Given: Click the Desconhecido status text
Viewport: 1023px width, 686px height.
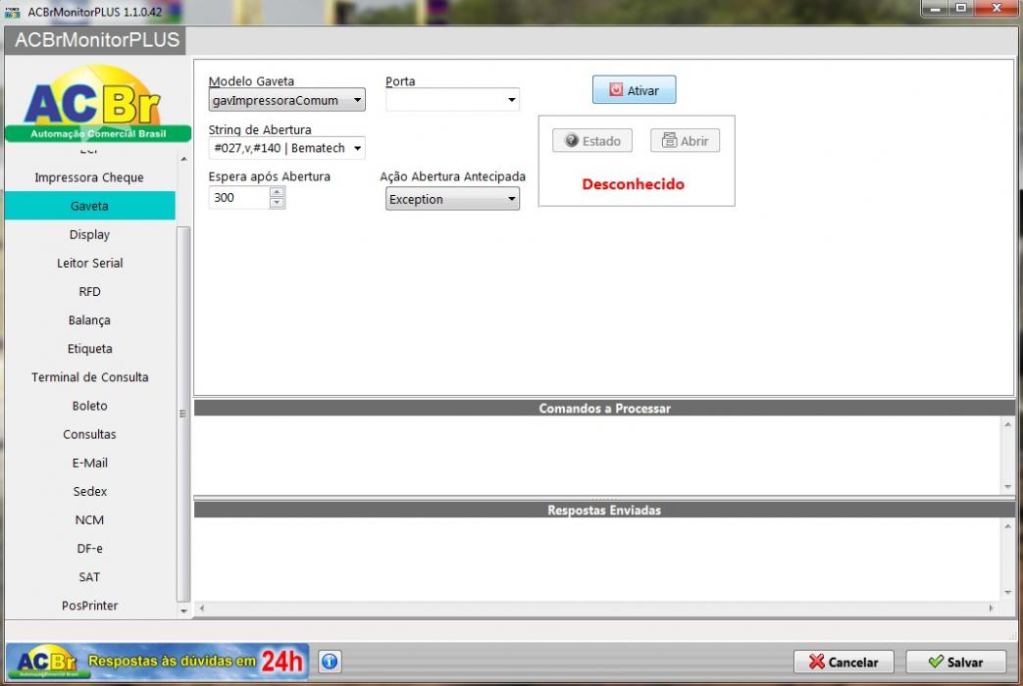Looking at the screenshot, I should (x=633, y=184).
